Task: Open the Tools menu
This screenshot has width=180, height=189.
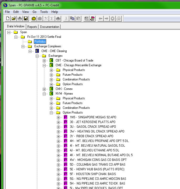Action: pos(44,12)
